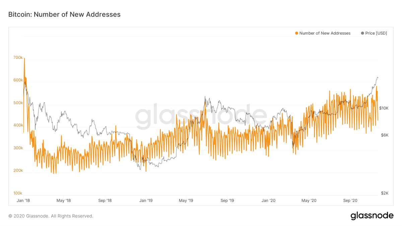Click the 'Jan '20' x-axis label
The width and height of the screenshot is (402, 226).
click(268, 201)
